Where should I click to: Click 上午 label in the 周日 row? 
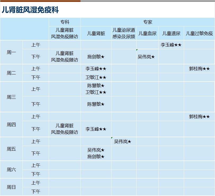click(x=36, y=183)
